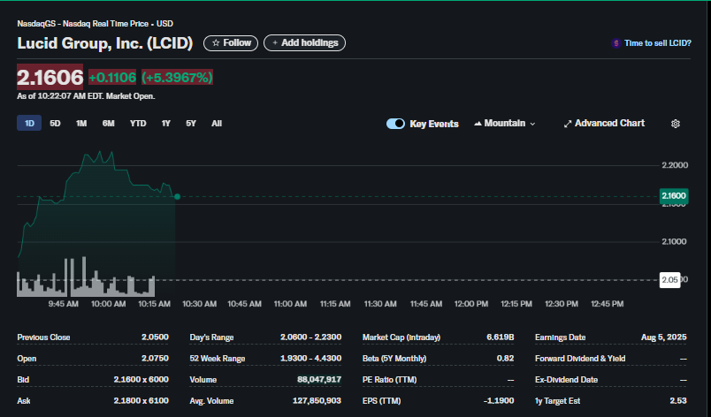Click the Volume value 88,047,917
The height and width of the screenshot is (417, 711).
point(319,380)
